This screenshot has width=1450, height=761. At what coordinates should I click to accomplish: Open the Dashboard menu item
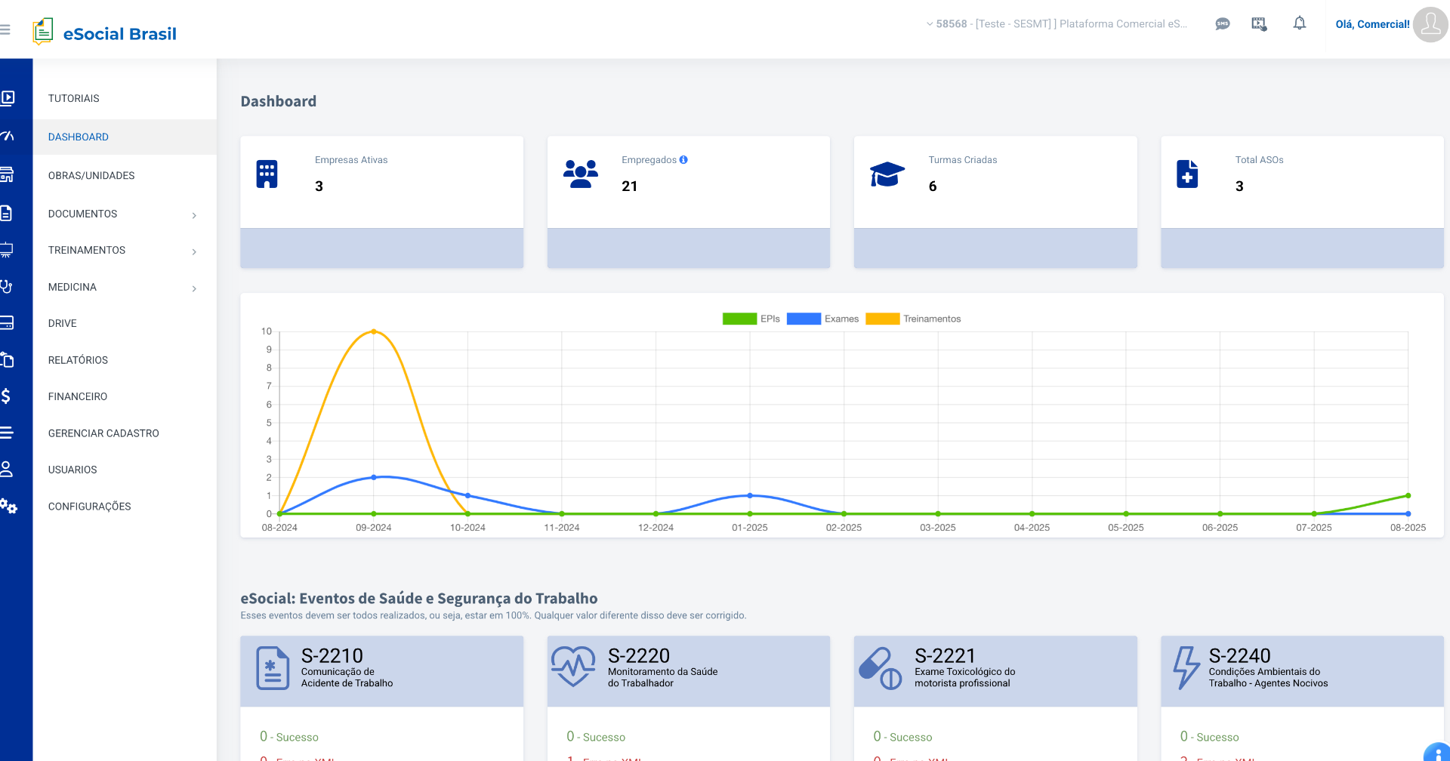click(79, 137)
